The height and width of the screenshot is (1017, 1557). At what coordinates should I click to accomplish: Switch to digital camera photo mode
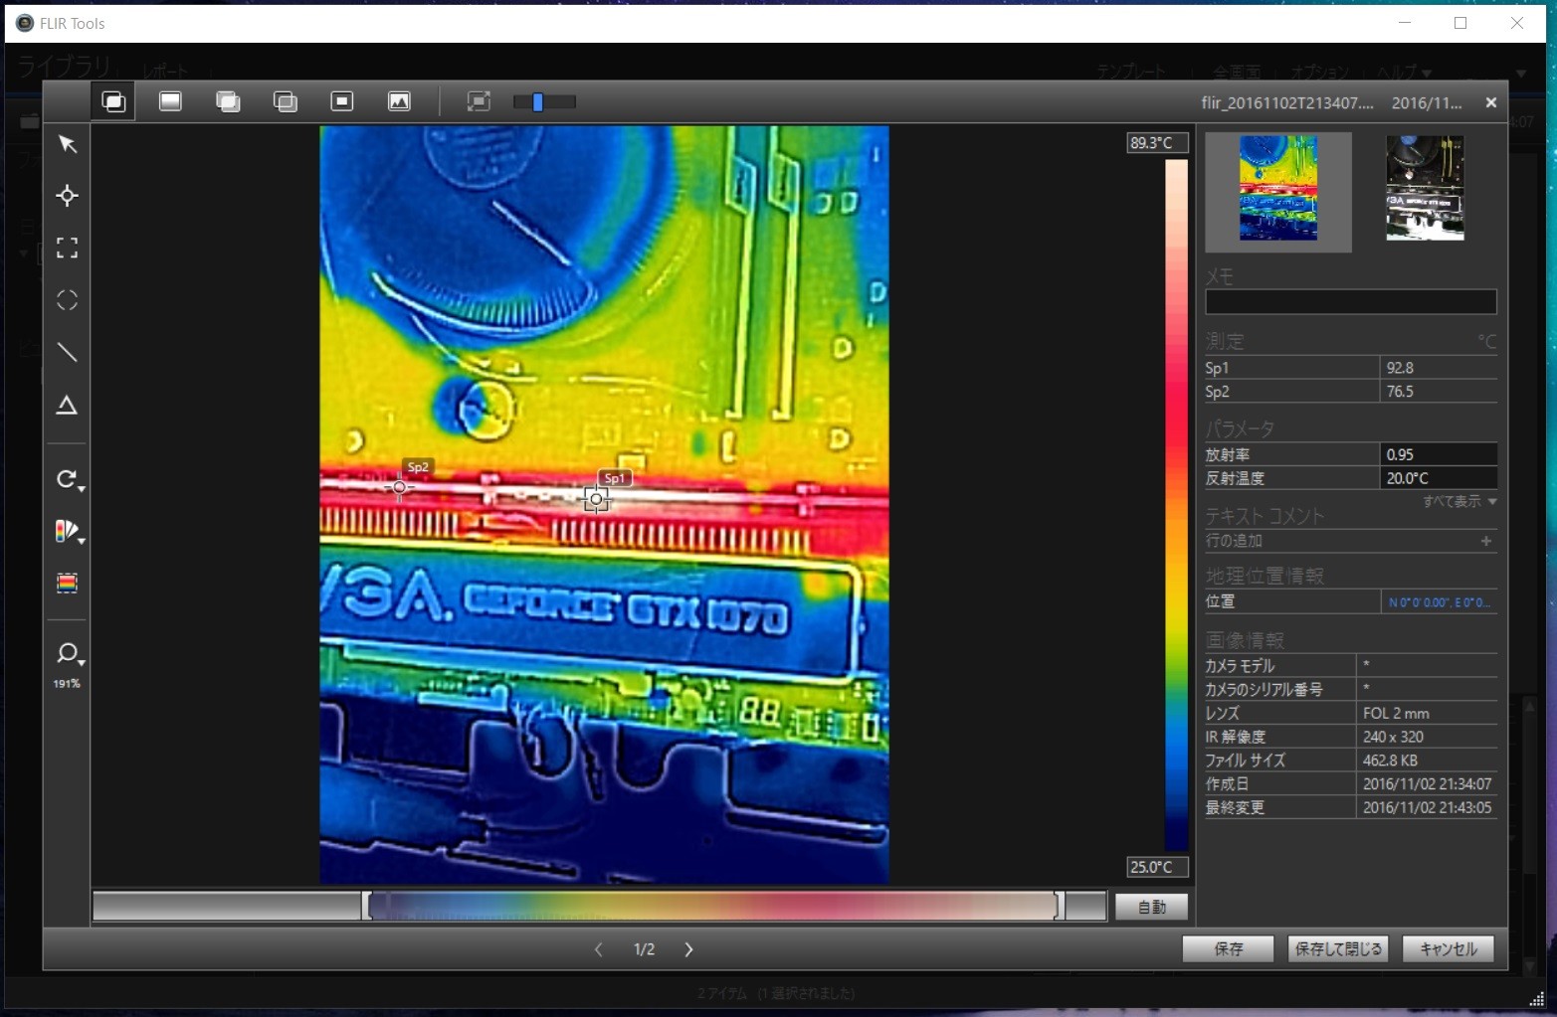click(x=399, y=101)
